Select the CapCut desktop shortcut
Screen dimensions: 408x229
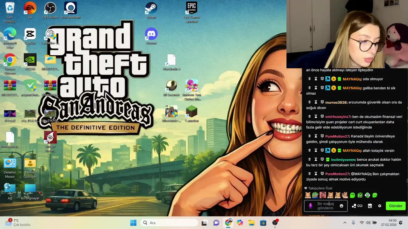[x=30, y=36]
